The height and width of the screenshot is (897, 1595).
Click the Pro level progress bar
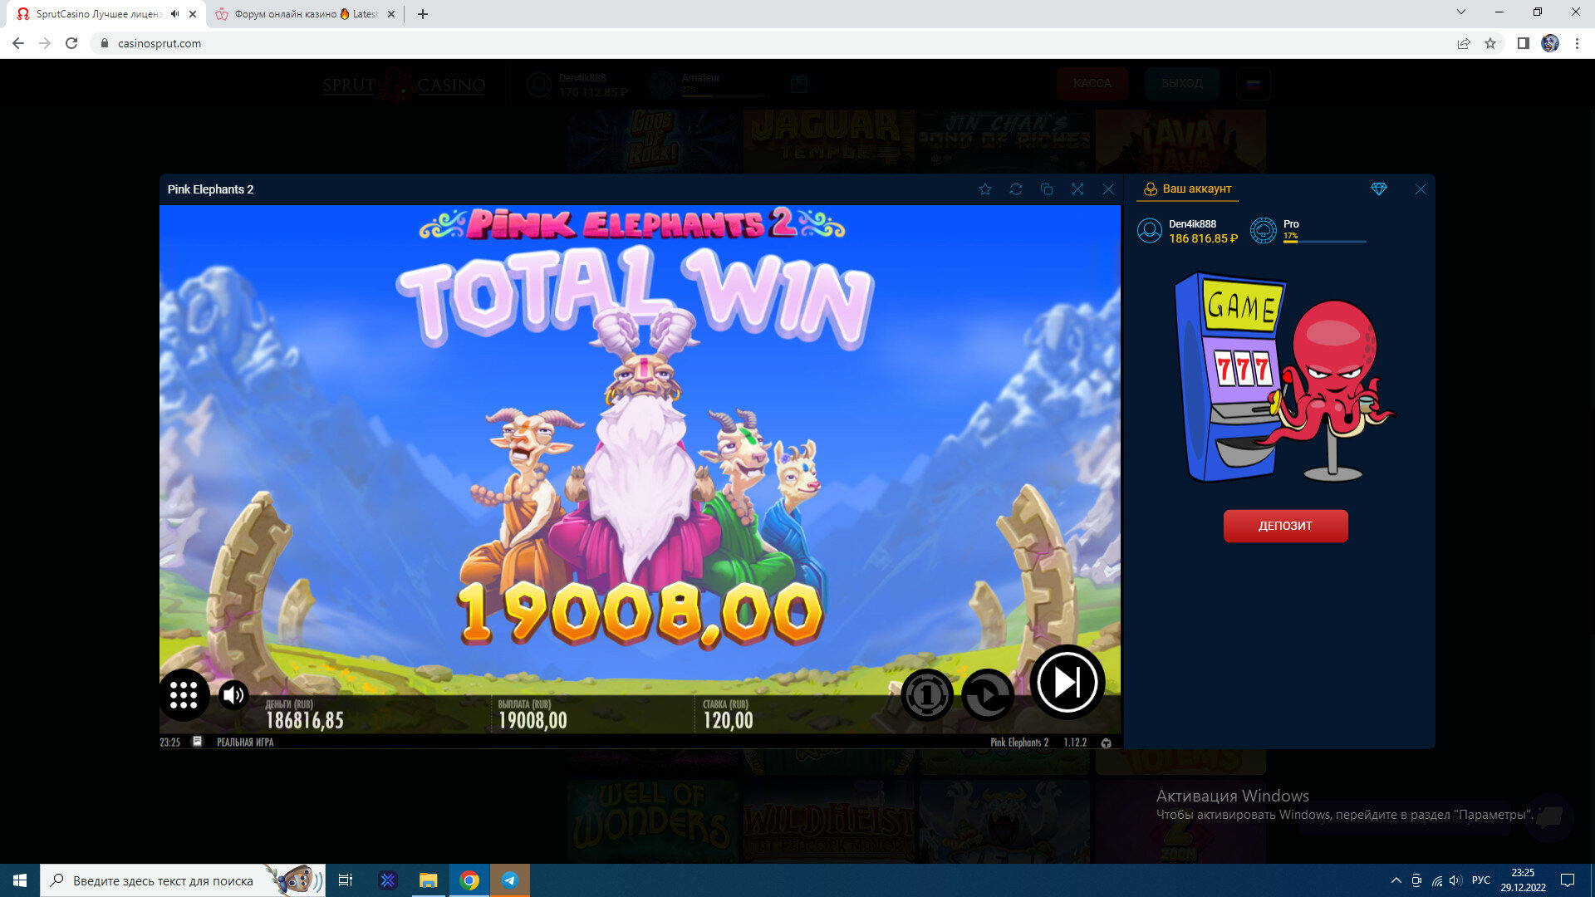pos(1324,242)
